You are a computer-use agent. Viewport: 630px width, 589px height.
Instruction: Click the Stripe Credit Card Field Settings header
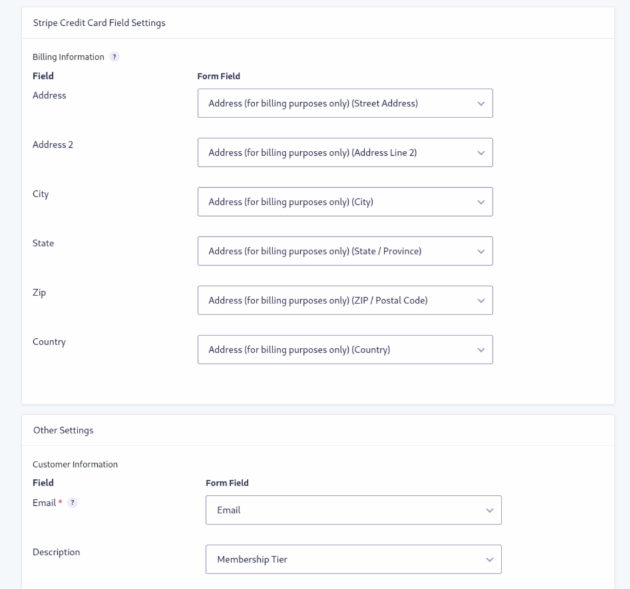click(99, 23)
